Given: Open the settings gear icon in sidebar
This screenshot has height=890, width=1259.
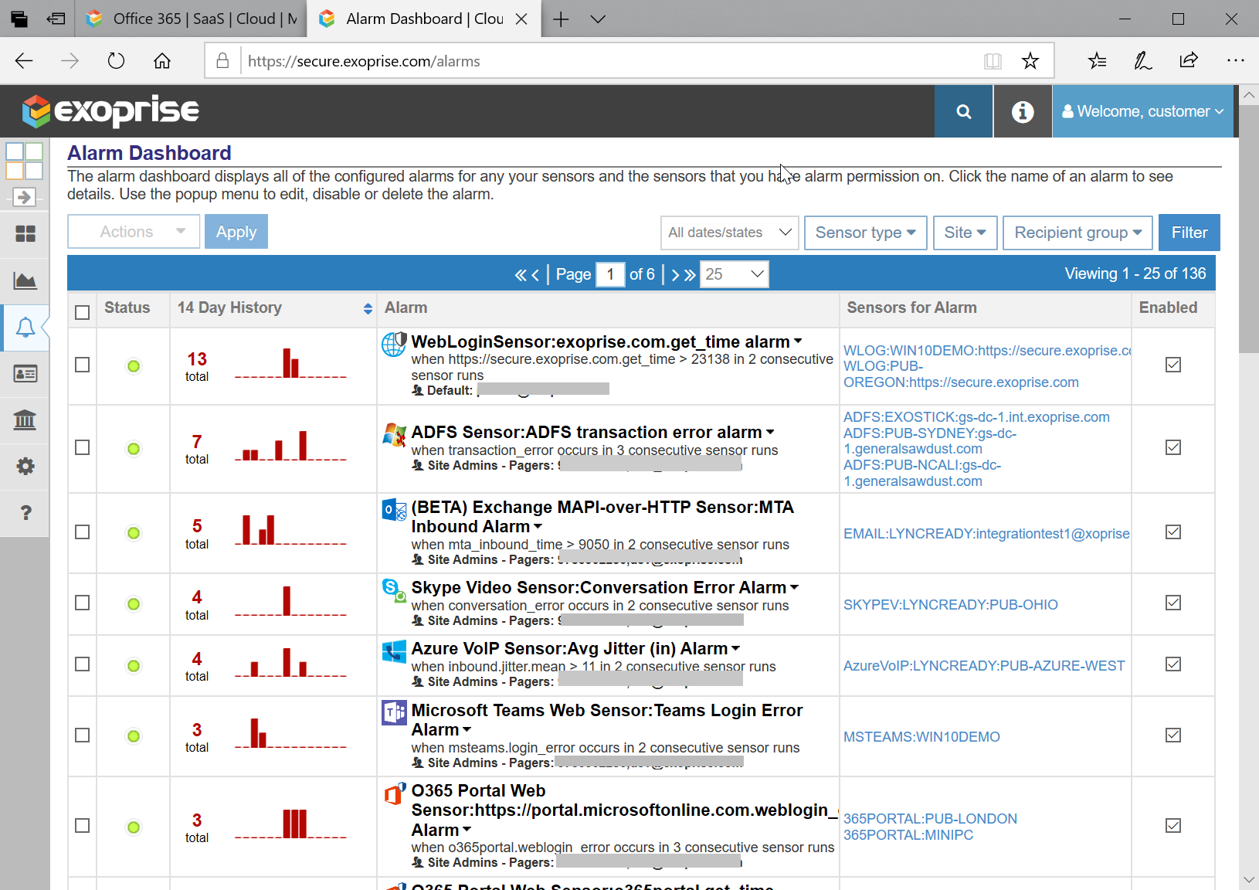Looking at the screenshot, I should click(25, 466).
